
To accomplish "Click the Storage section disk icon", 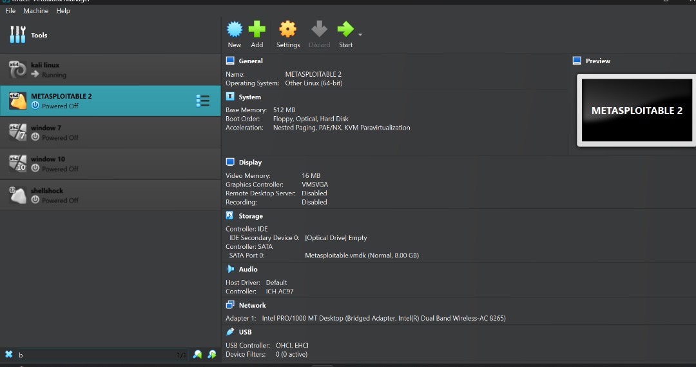I will tap(229, 215).
